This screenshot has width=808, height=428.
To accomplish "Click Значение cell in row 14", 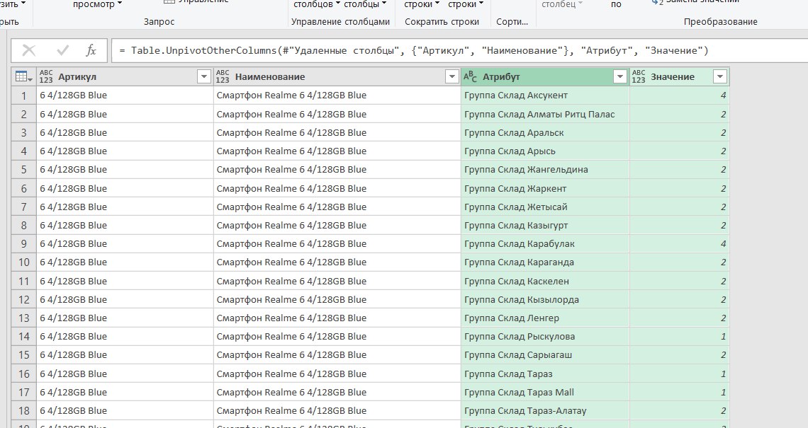I will [x=679, y=337].
